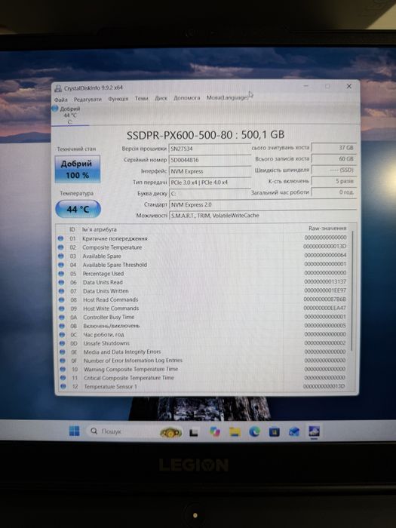
Task: Click status dot for Composite Temperature row
Action: coord(60,247)
